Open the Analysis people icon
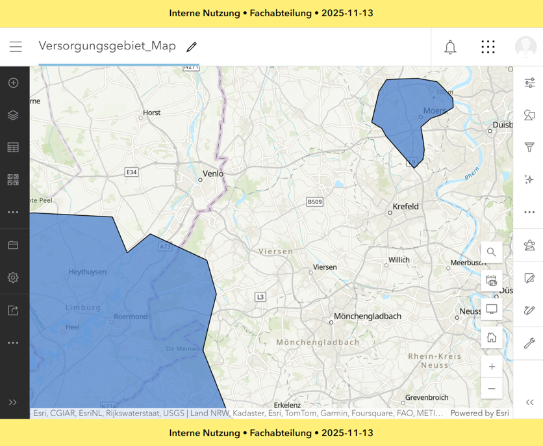Screen dimensions: 543x446 pos(529,245)
